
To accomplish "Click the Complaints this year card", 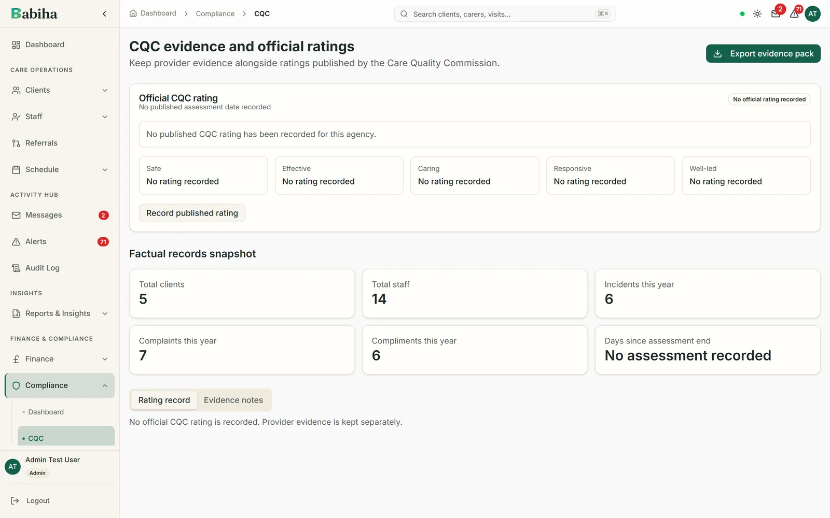I will [x=242, y=350].
